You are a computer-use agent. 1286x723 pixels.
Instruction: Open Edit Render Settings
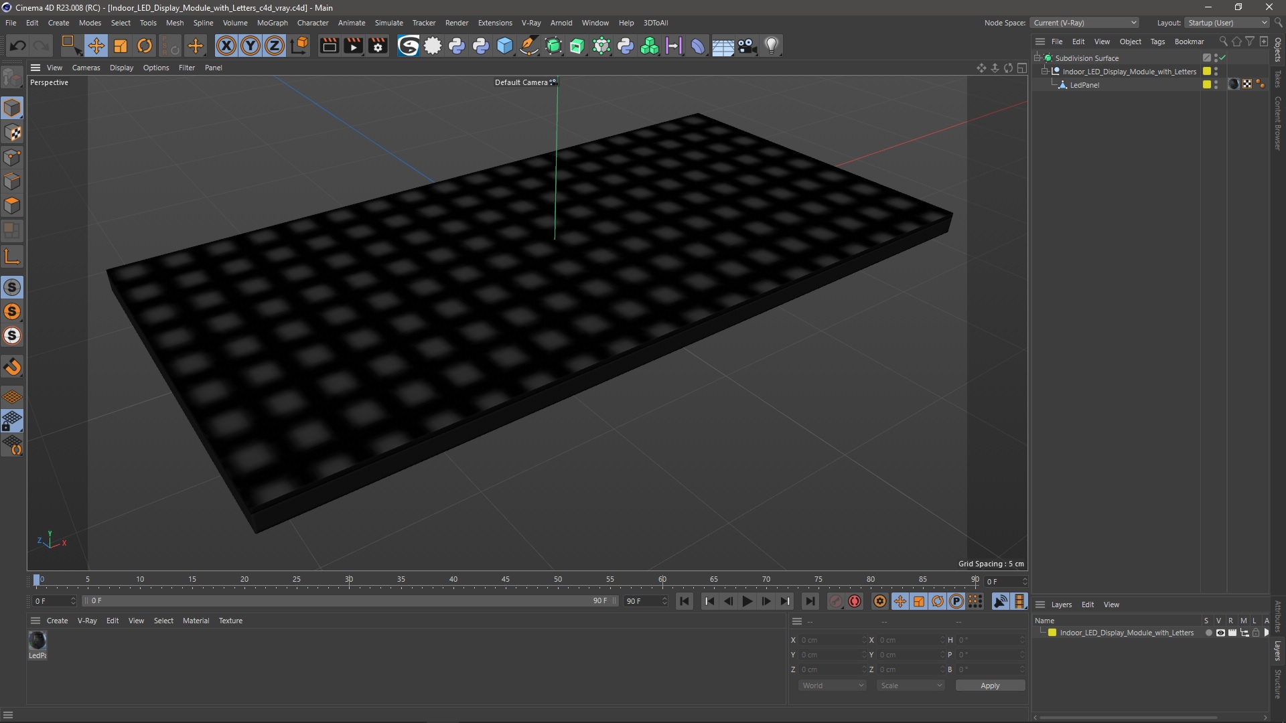click(378, 46)
